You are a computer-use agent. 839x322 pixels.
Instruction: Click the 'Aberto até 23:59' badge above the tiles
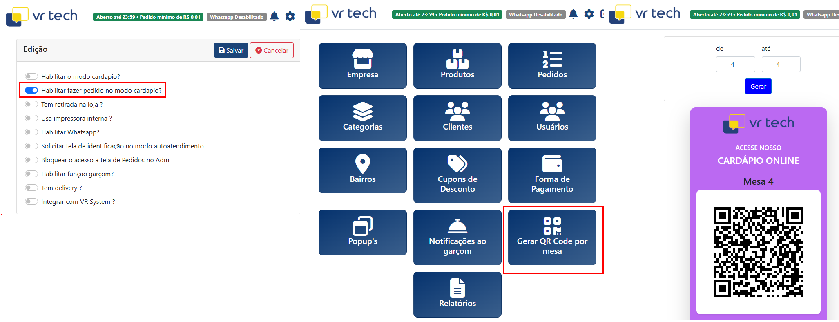click(x=447, y=14)
